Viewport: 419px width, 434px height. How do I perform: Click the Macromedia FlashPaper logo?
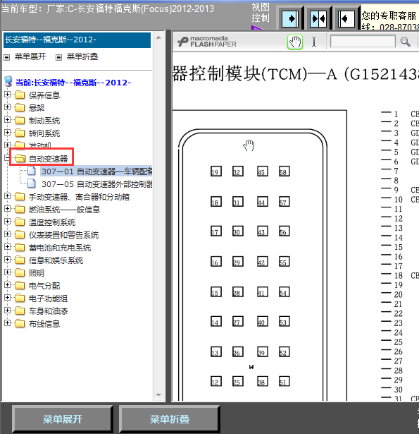click(207, 42)
